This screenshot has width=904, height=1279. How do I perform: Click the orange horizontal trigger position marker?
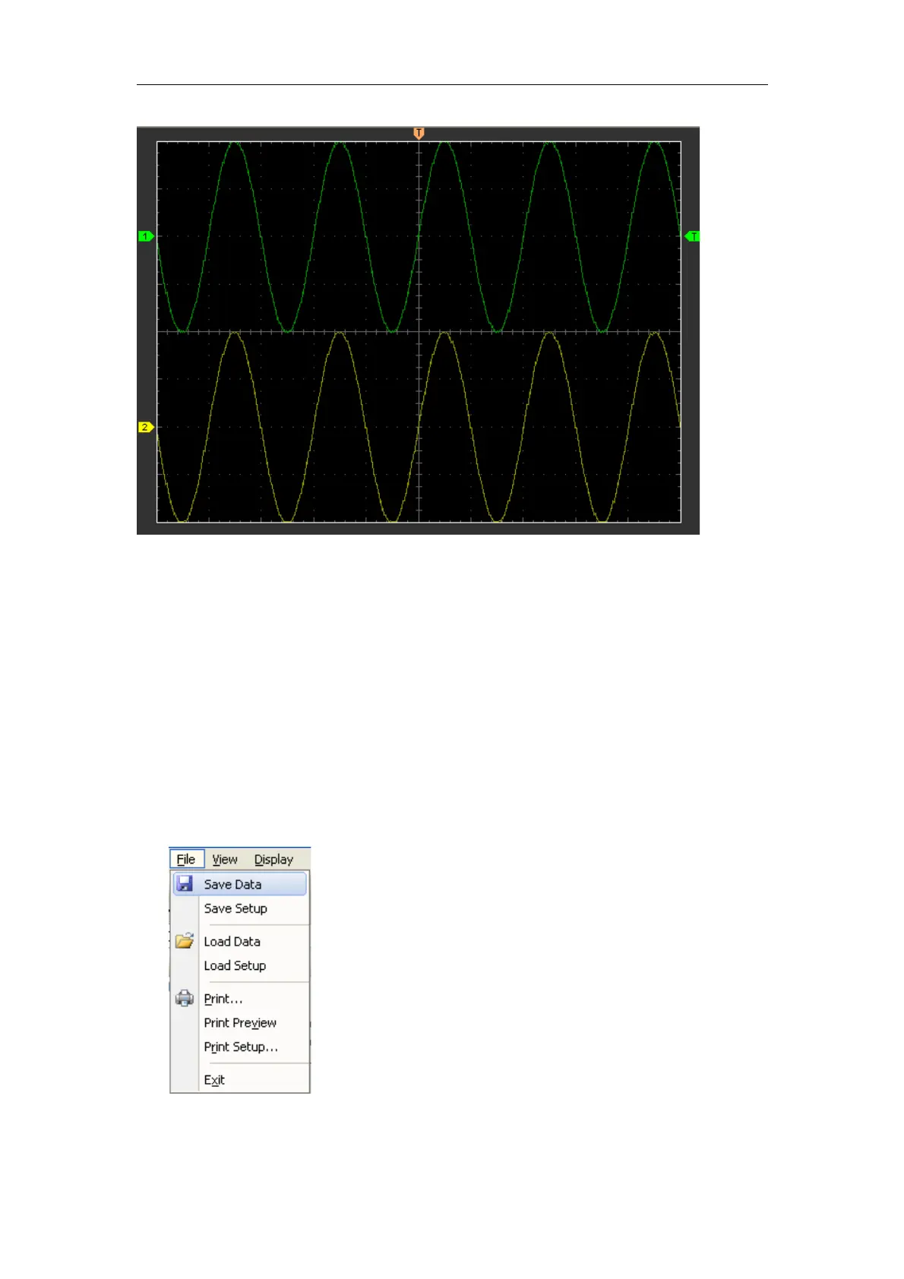419,134
